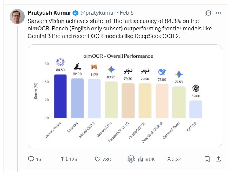Click the GPT 5.2 logo in chart
The width and height of the screenshot is (232, 172).
point(196,89)
